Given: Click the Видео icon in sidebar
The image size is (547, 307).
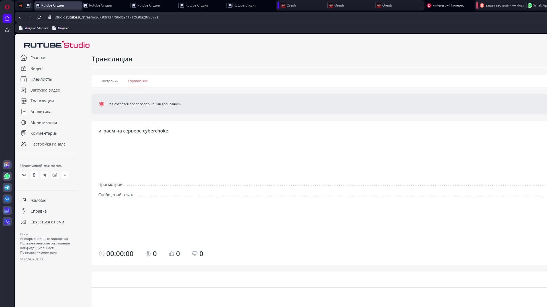Looking at the screenshot, I should 24,69.
